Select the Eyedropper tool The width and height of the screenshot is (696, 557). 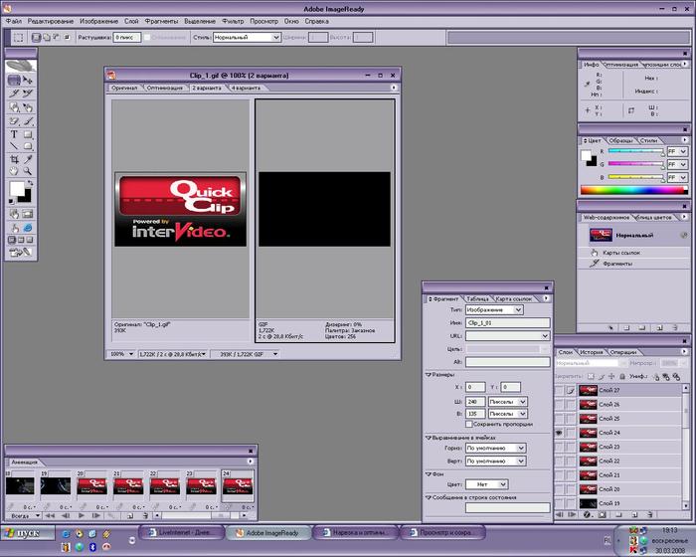point(28,159)
